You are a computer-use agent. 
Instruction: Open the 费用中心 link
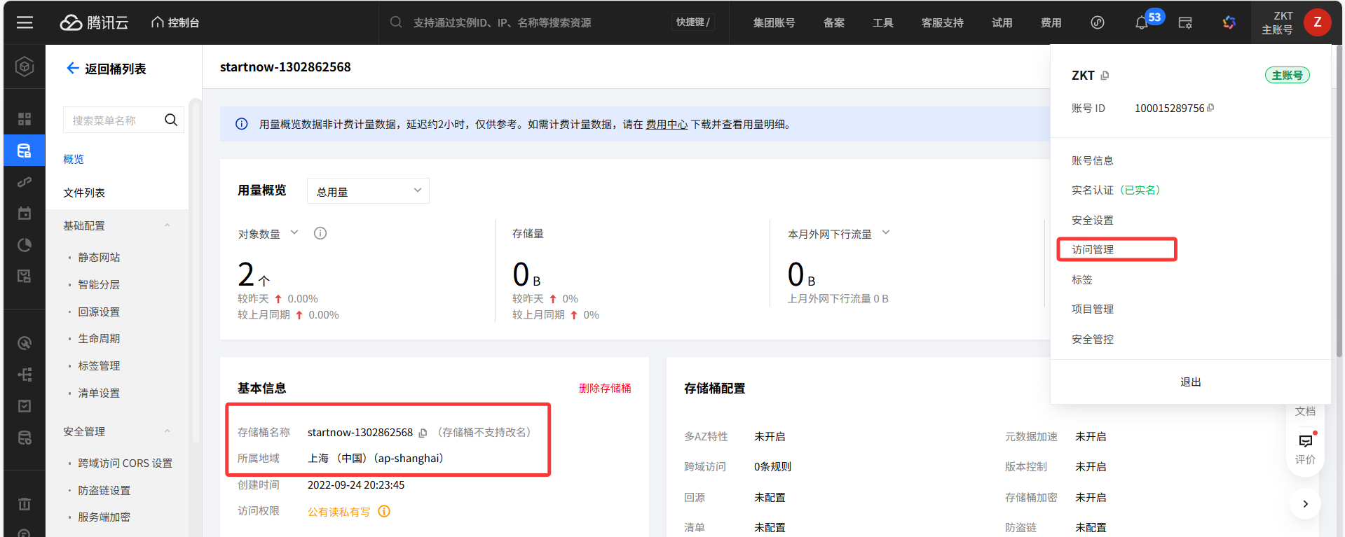(x=666, y=125)
